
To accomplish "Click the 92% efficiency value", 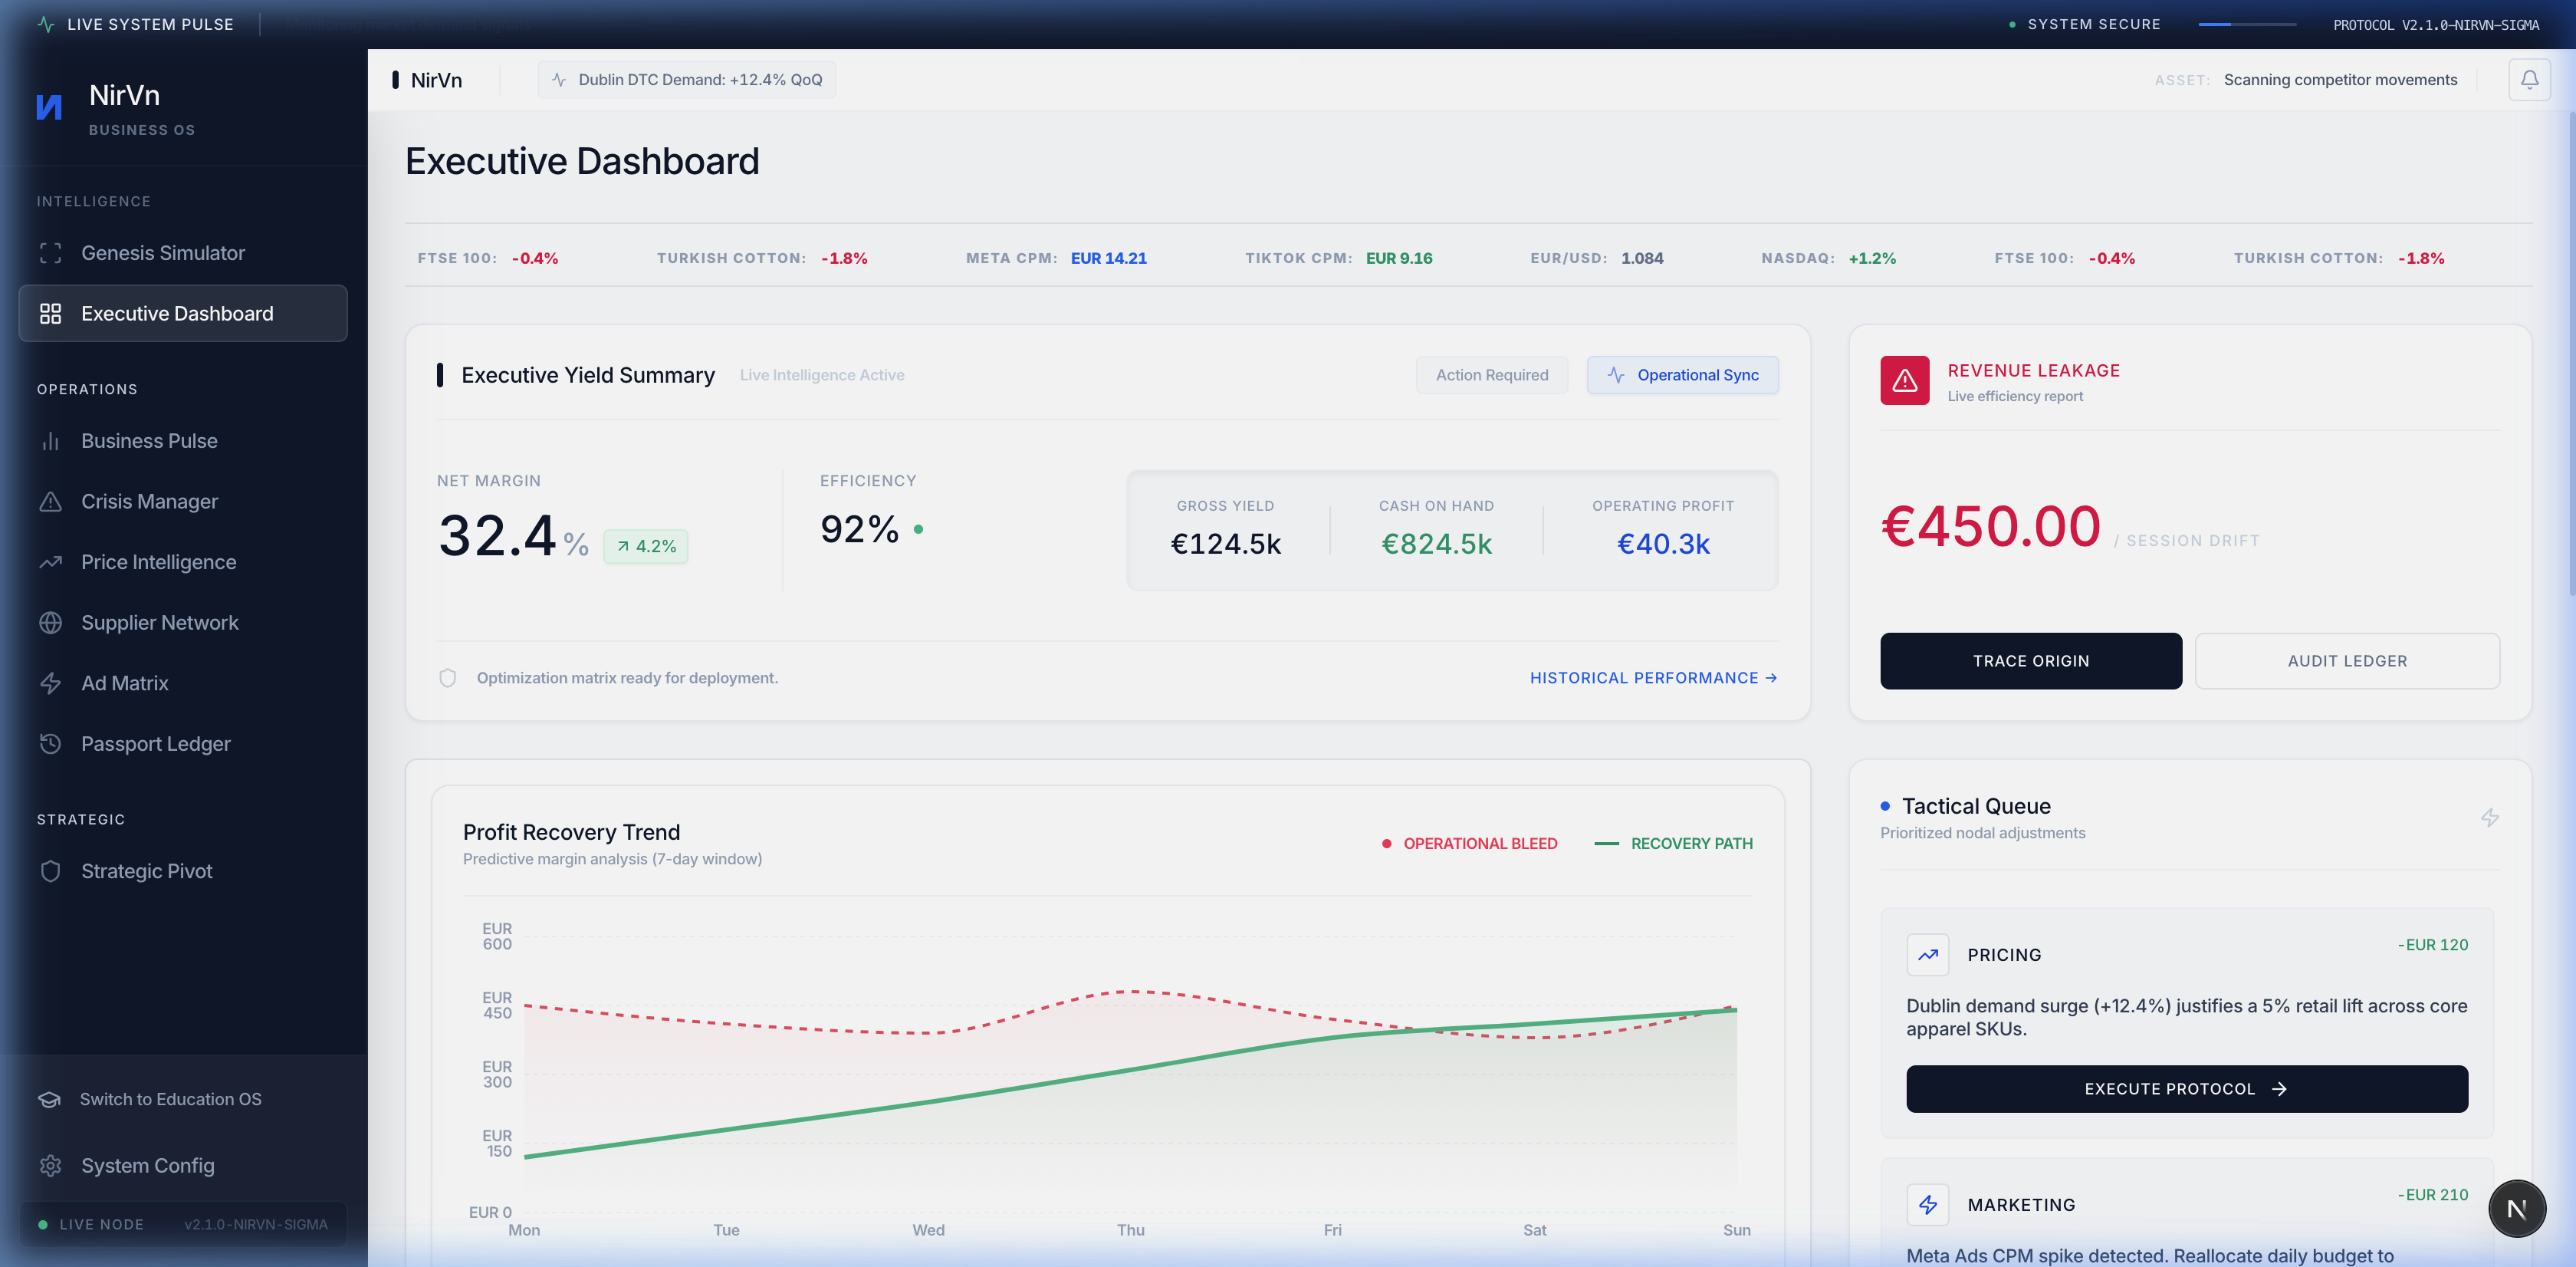I will click(x=859, y=530).
